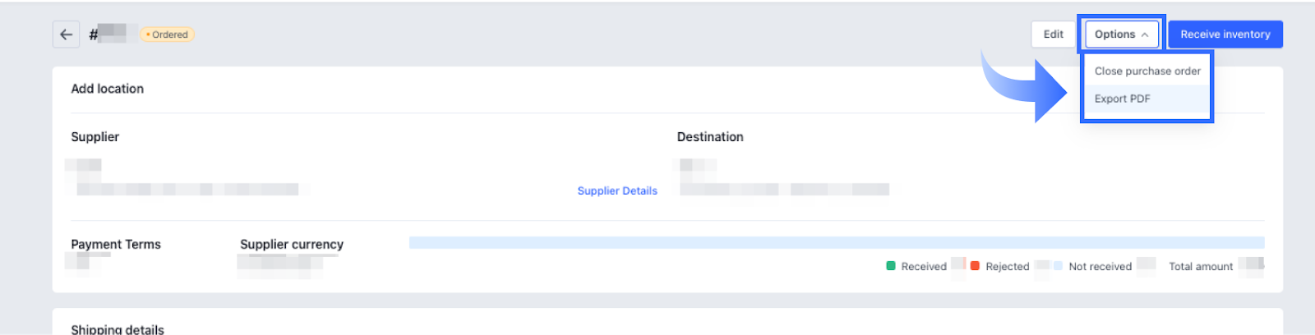Click the light blue Not received square
Image resolution: width=1315 pixels, height=335 pixels.
pyautogui.click(x=1058, y=266)
